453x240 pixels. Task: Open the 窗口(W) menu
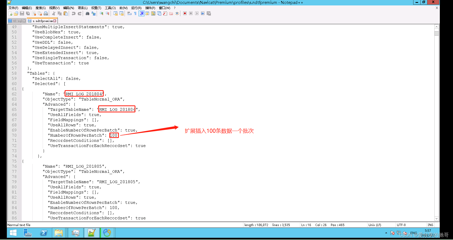pyautogui.click(x=165, y=8)
